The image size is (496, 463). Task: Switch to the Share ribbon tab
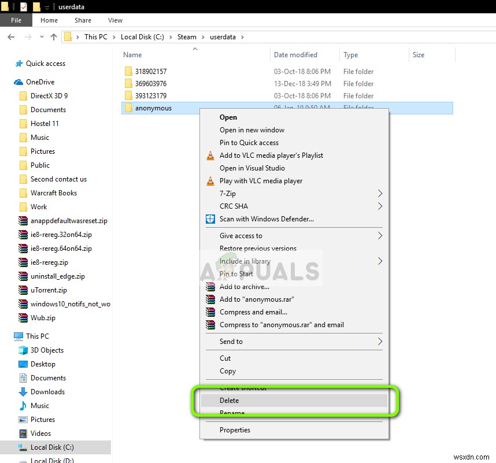point(83,20)
